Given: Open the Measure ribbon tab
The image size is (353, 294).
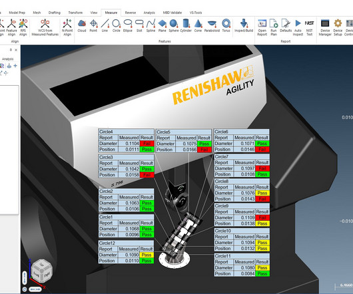Looking at the screenshot, I should point(111,13).
